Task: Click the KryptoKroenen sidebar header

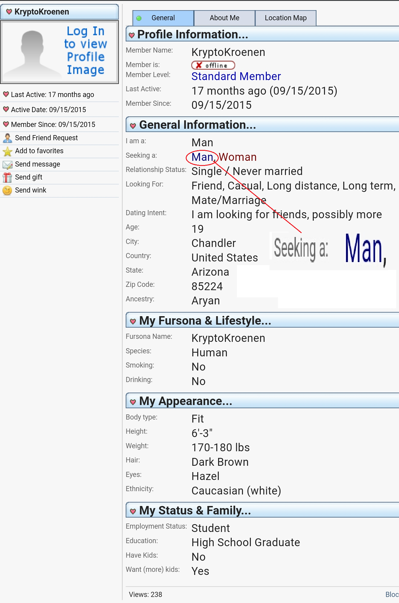Action: point(60,12)
